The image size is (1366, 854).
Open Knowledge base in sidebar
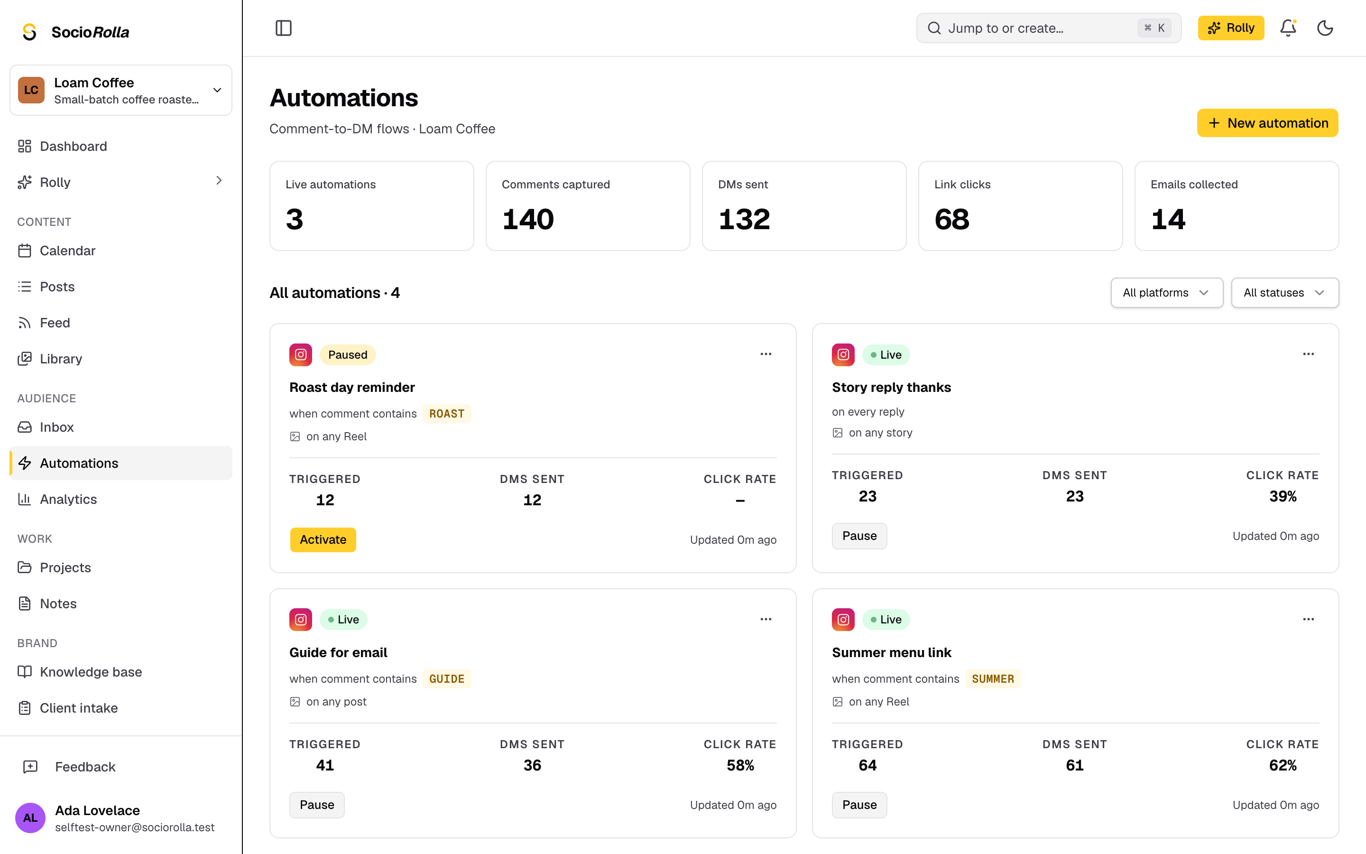coord(121,671)
